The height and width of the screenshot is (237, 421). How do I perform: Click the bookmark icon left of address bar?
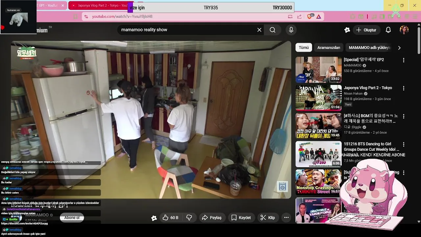[75, 16]
